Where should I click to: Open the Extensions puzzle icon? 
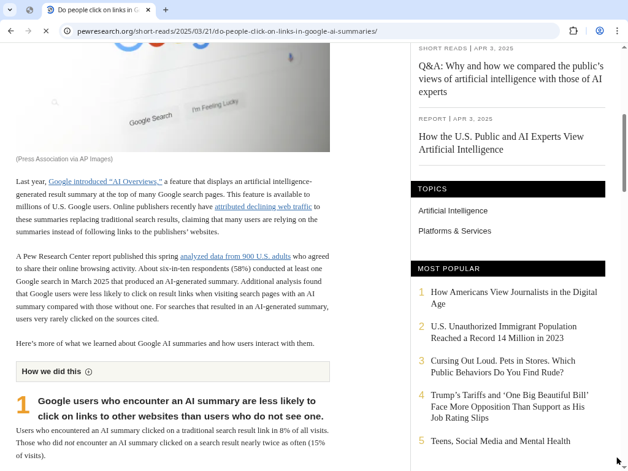click(573, 31)
